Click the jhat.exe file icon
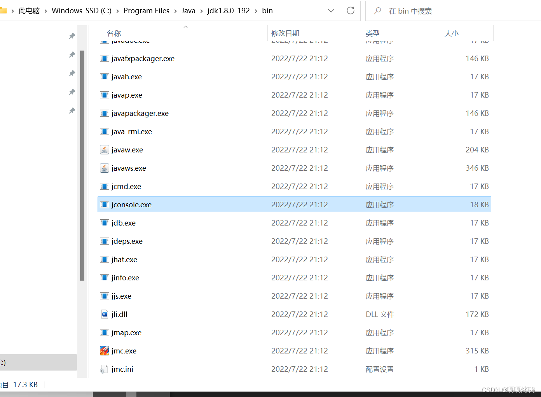 pyautogui.click(x=104, y=259)
